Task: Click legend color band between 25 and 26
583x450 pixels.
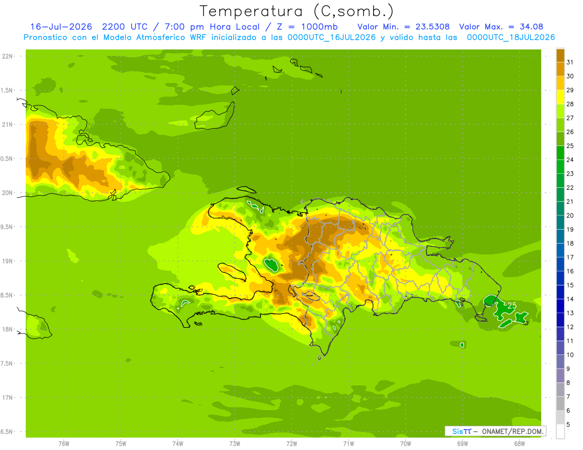Action: pos(560,139)
